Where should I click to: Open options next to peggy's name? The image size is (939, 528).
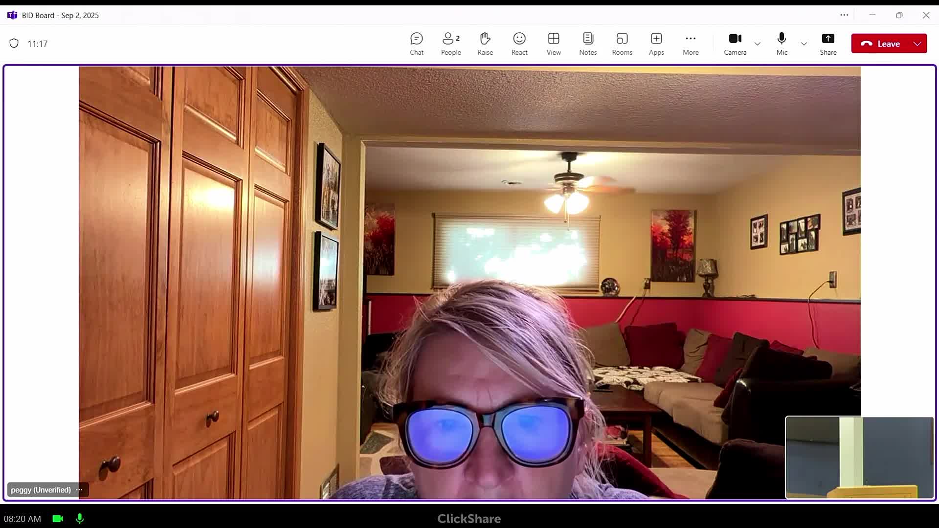click(79, 489)
